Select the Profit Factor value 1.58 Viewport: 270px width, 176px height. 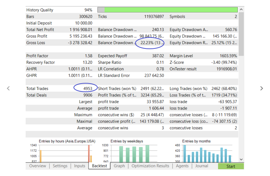89,56
